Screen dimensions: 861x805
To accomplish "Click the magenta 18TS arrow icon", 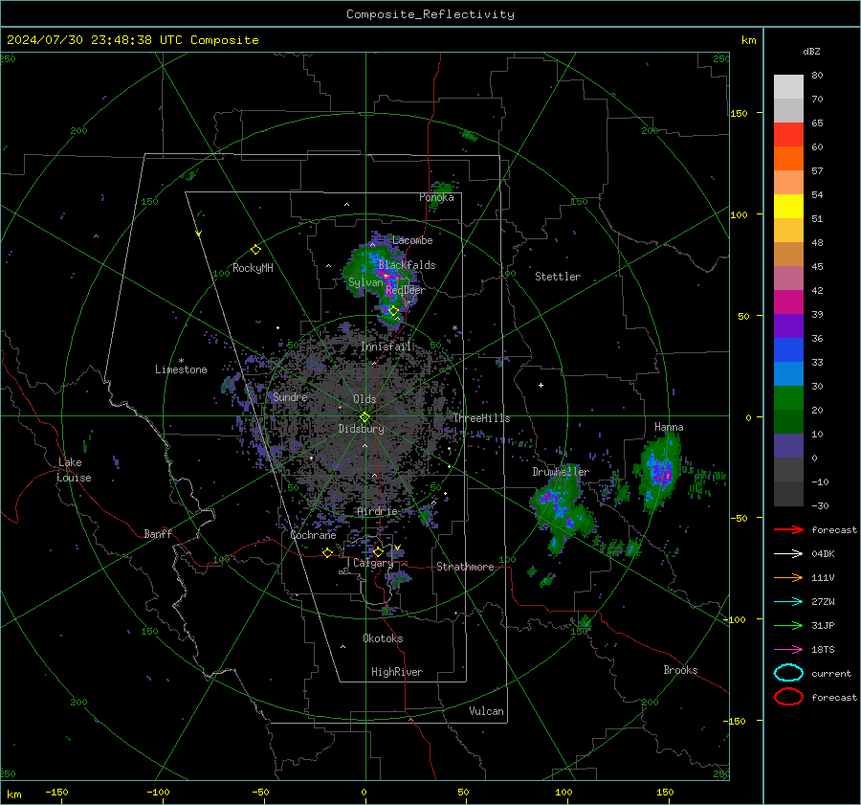I will coord(788,650).
